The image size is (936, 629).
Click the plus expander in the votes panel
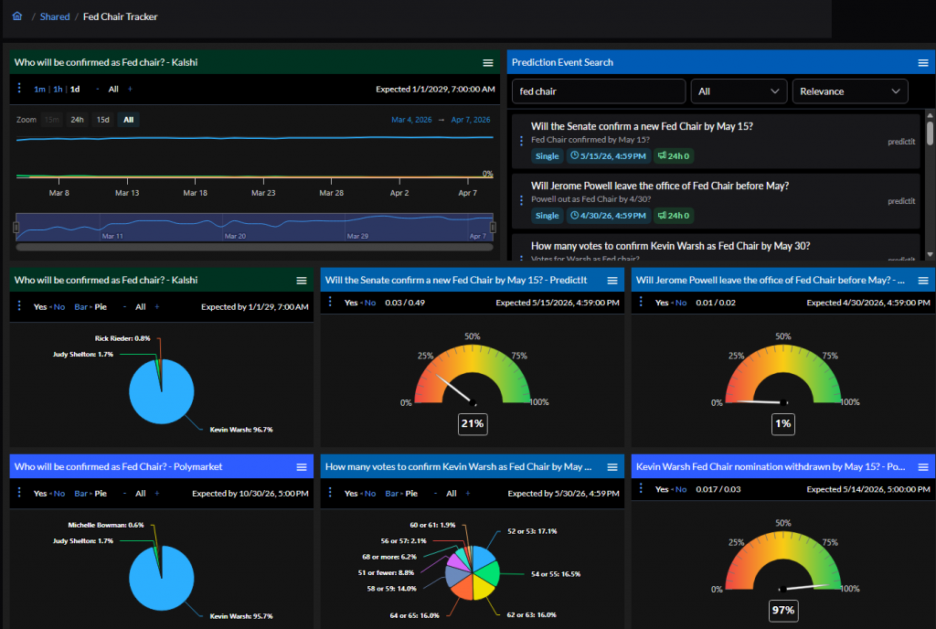[x=466, y=494]
